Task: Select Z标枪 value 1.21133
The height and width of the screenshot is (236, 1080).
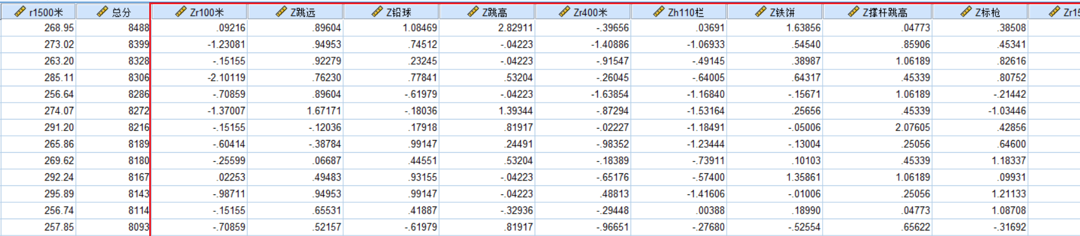Action: point(980,194)
